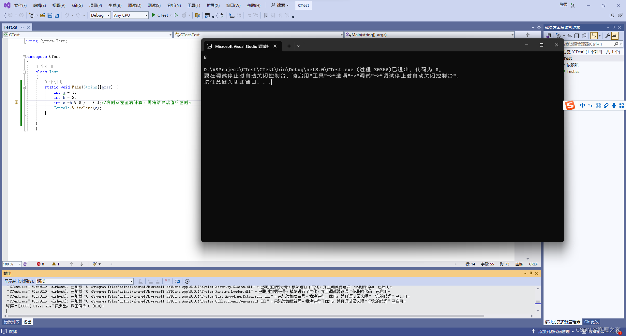Click 添加到源代码管理 in status bar
The image size is (626, 336).
pyautogui.click(x=554, y=331)
